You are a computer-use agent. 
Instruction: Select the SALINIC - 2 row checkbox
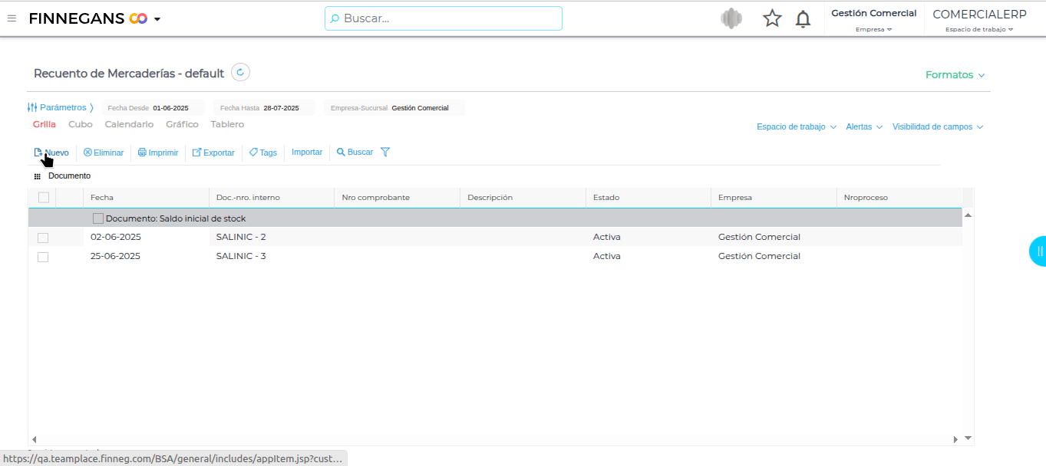[43, 238]
